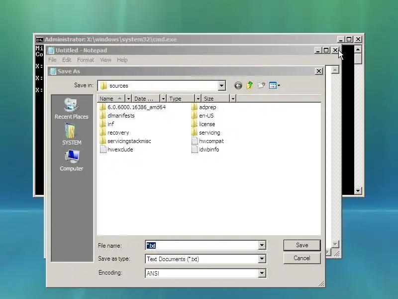Select the servicing folder

[x=205, y=133]
